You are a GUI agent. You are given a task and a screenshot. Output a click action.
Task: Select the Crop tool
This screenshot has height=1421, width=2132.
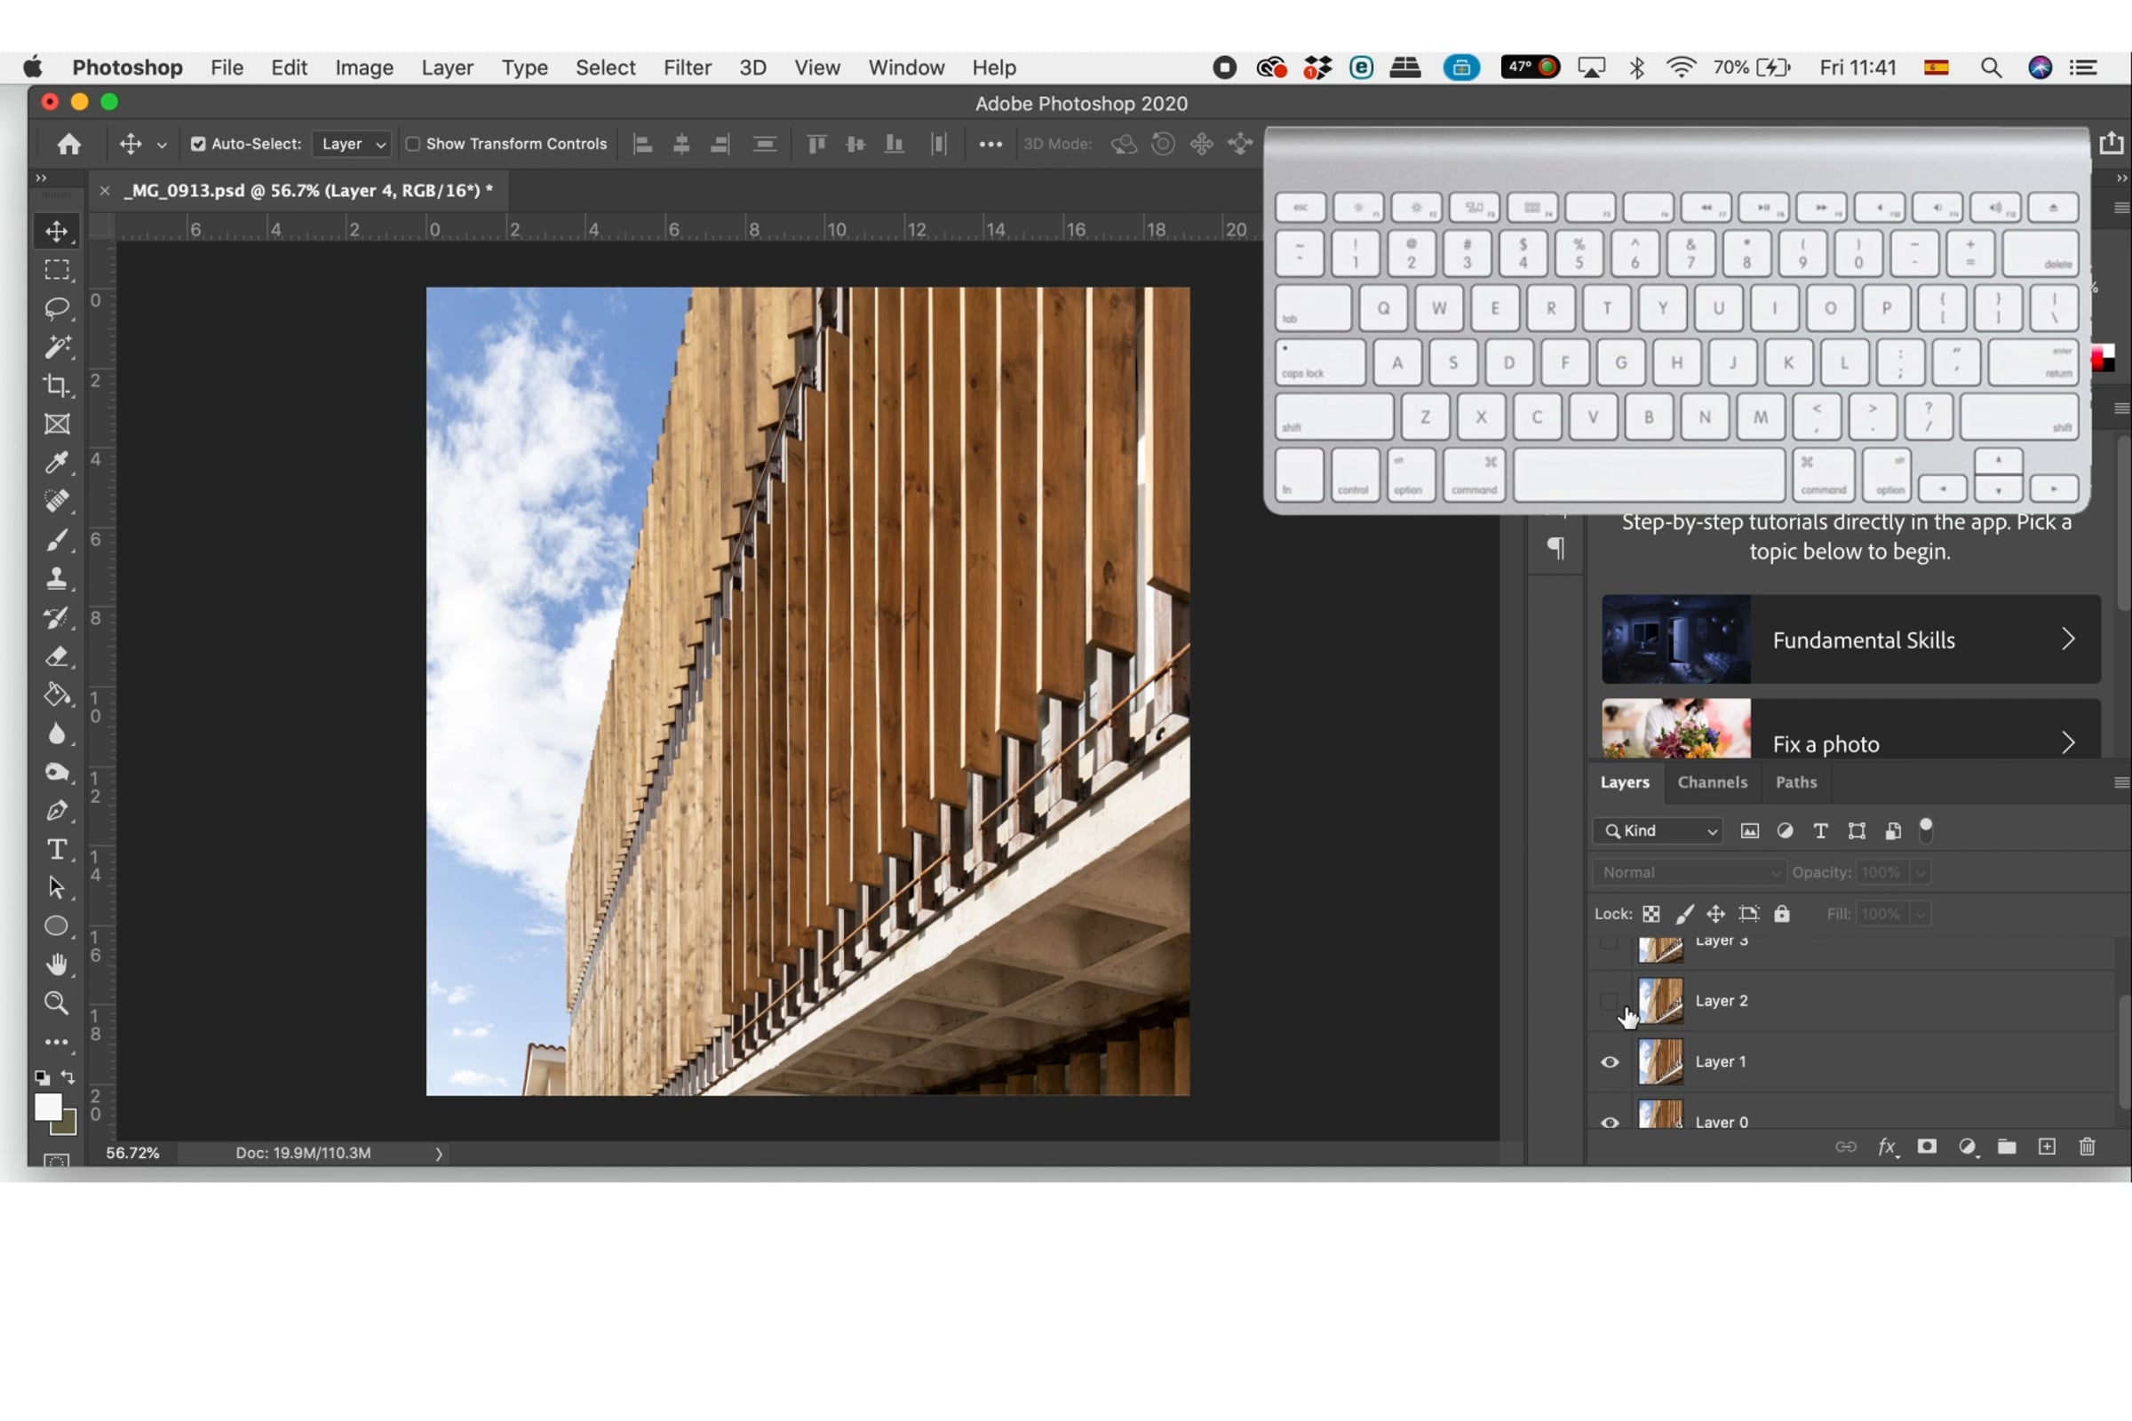[57, 385]
